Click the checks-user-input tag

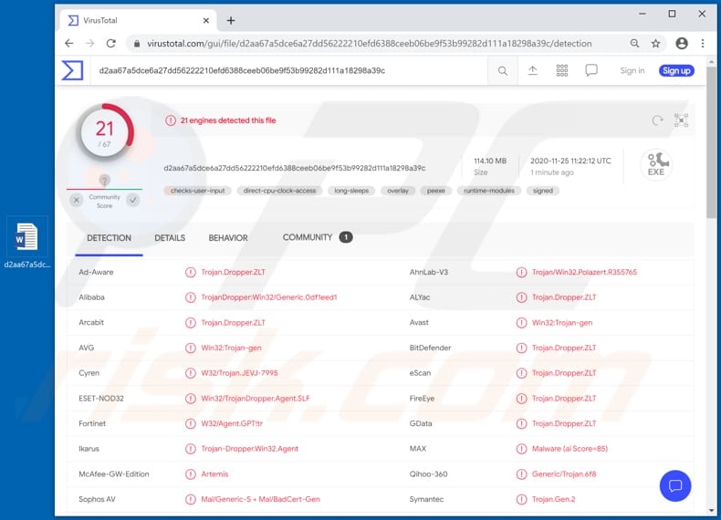(198, 191)
